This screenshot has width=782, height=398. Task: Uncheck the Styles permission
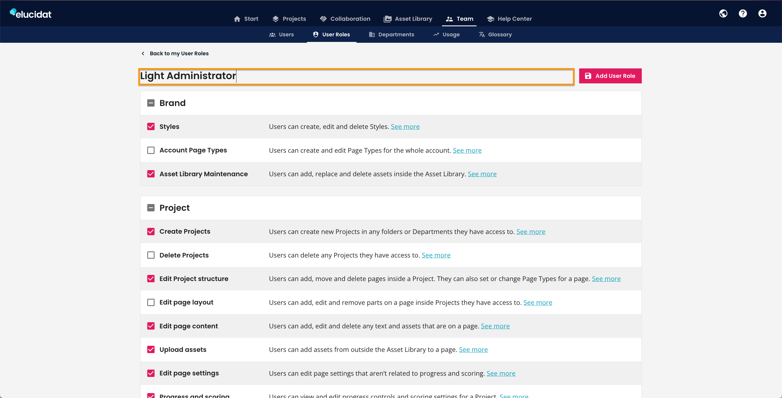click(151, 126)
